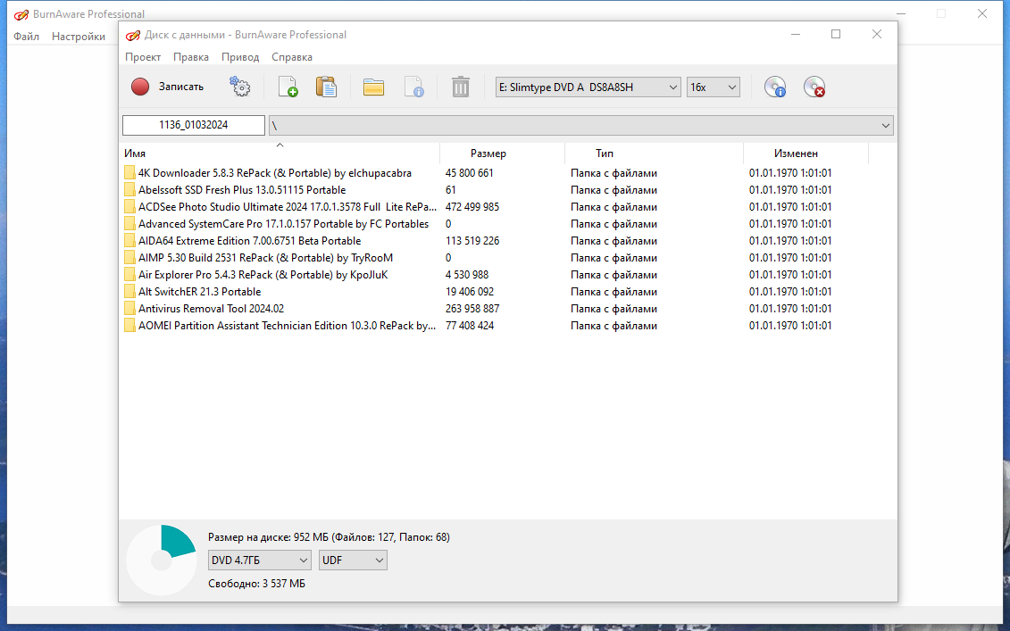Click the file properties info icon
Screen dimensions: 1010x631
[413, 87]
